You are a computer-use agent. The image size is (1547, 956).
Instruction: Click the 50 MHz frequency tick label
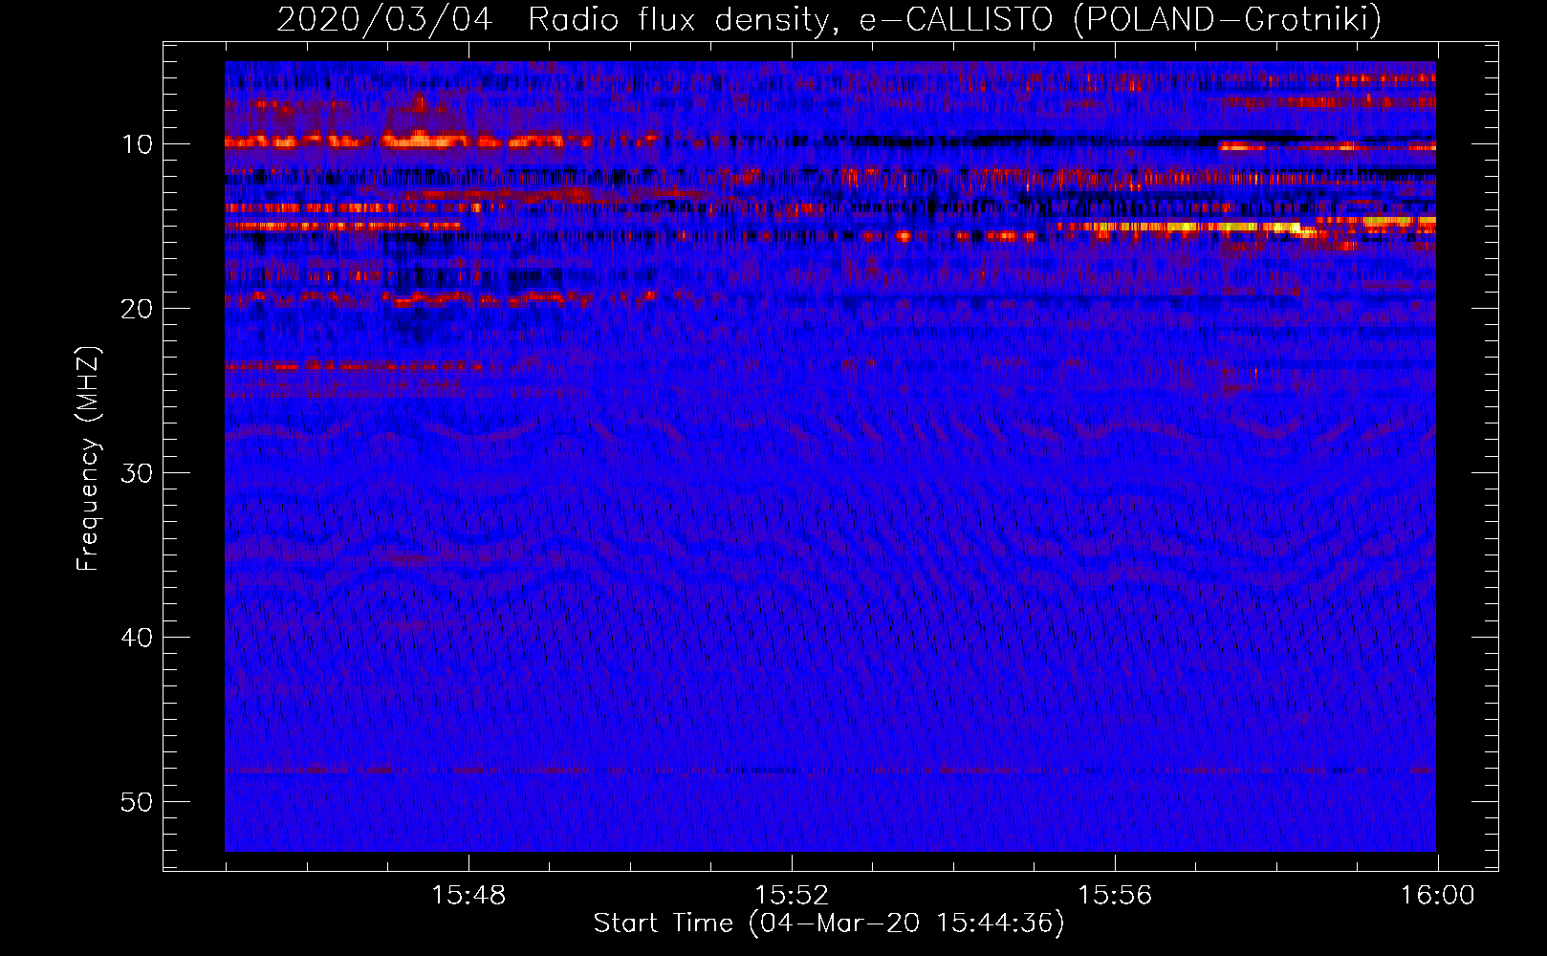[x=138, y=802]
